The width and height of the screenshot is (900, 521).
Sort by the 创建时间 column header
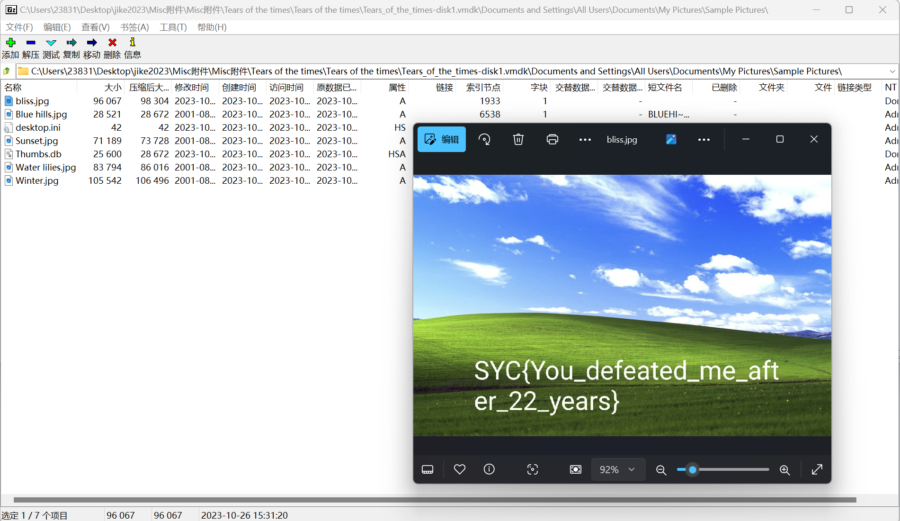click(x=242, y=88)
